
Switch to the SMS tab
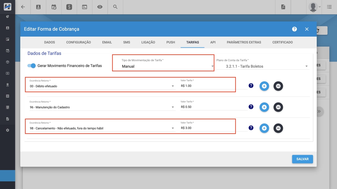click(127, 42)
